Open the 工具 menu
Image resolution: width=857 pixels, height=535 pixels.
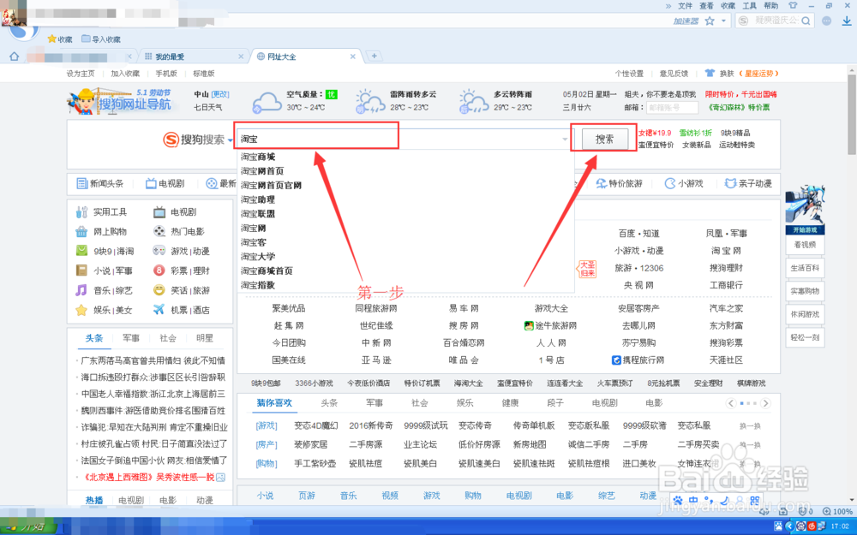coord(750,6)
